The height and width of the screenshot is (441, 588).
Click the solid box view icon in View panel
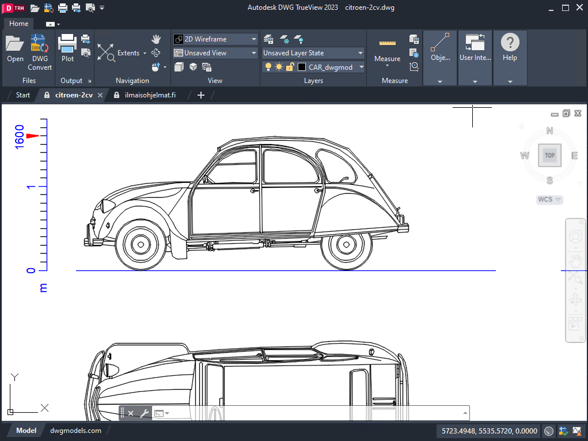click(179, 67)
